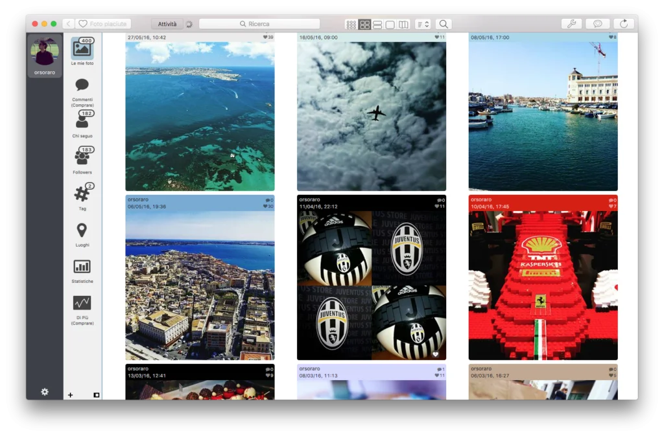
Task: Click the Ricerca search field
Action: [259, 24]
